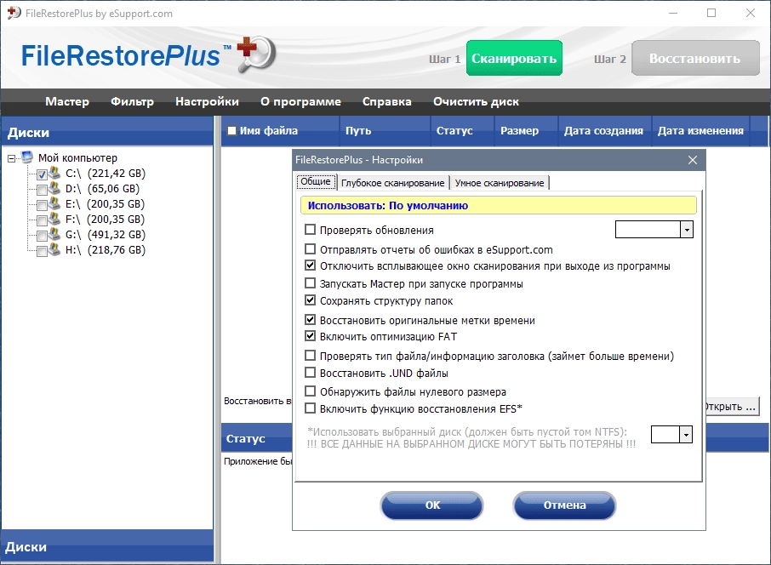Sort by Путь column header
The height and width of the screenshot is (565, 771).
pos(385,131)
